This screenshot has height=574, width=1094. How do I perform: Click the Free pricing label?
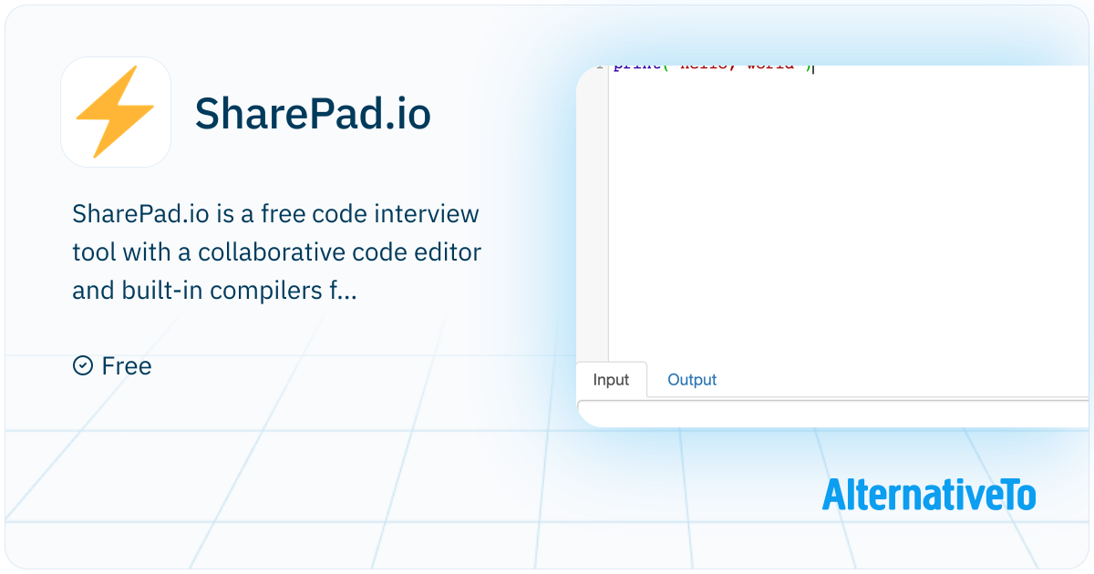click(x=127, y=366)
